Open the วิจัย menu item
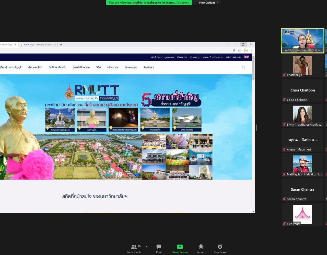 [x=99, y=68]
